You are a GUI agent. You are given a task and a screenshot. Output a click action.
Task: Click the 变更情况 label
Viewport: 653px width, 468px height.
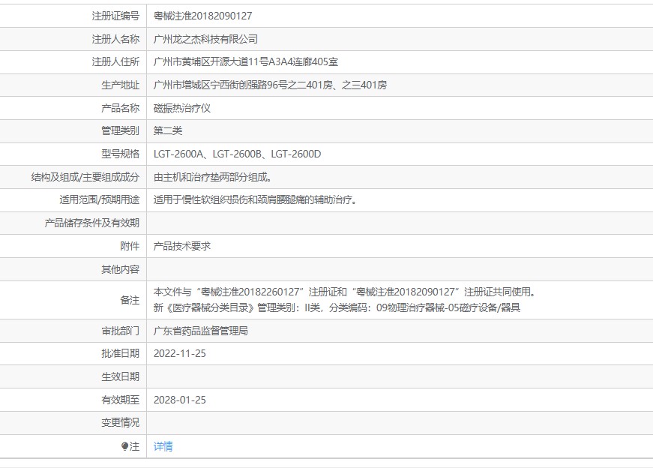[x=121, y=422]
